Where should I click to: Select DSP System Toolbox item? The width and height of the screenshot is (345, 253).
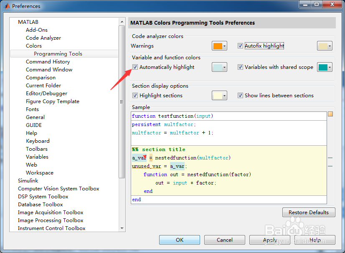(x=43, y=197)
